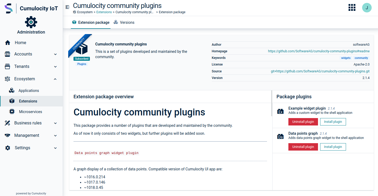Uninstall the Data points graph plugin

click(x=303, y=147)
